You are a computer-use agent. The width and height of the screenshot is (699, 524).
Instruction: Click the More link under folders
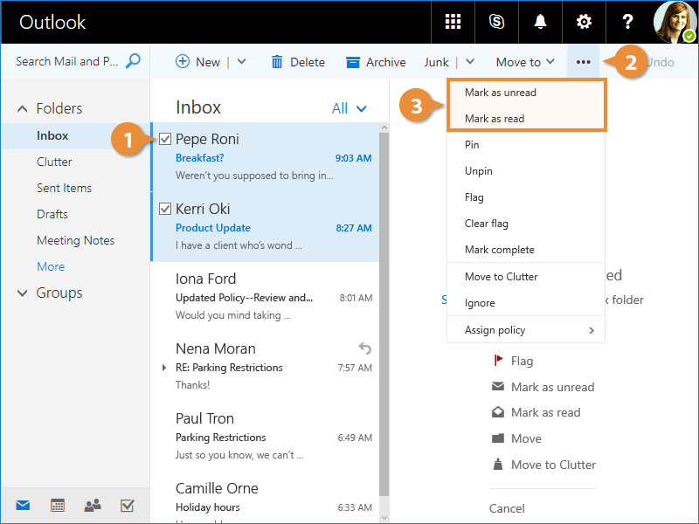click(51, 266)
